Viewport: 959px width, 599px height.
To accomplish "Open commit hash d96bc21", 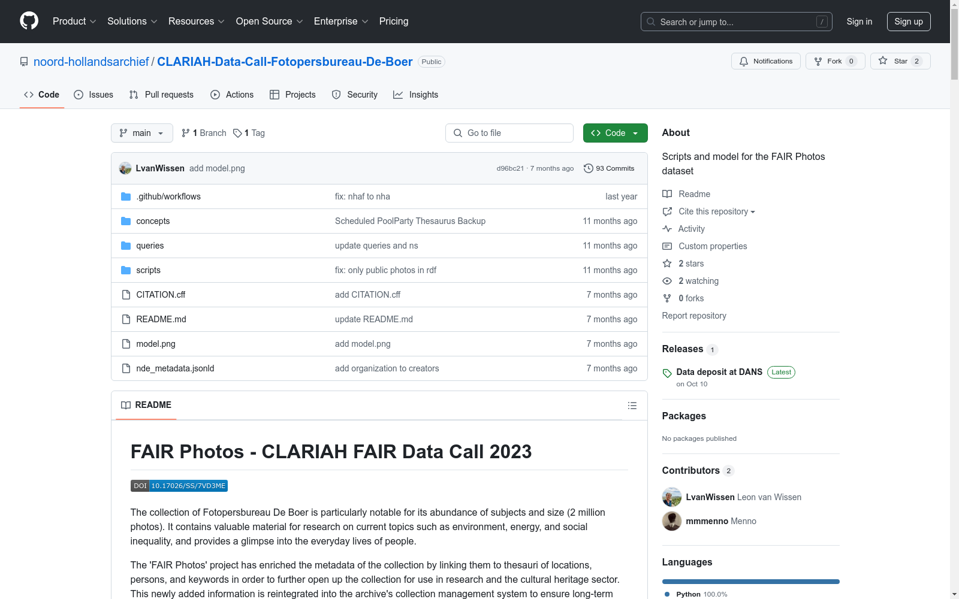I will (x=510, y=168).
